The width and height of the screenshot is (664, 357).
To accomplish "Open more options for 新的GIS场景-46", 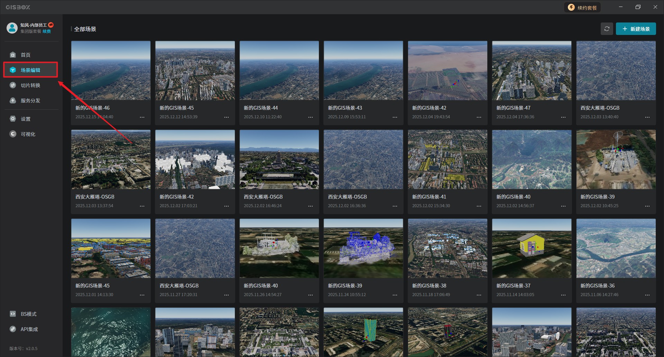I will tap(142, 117).
